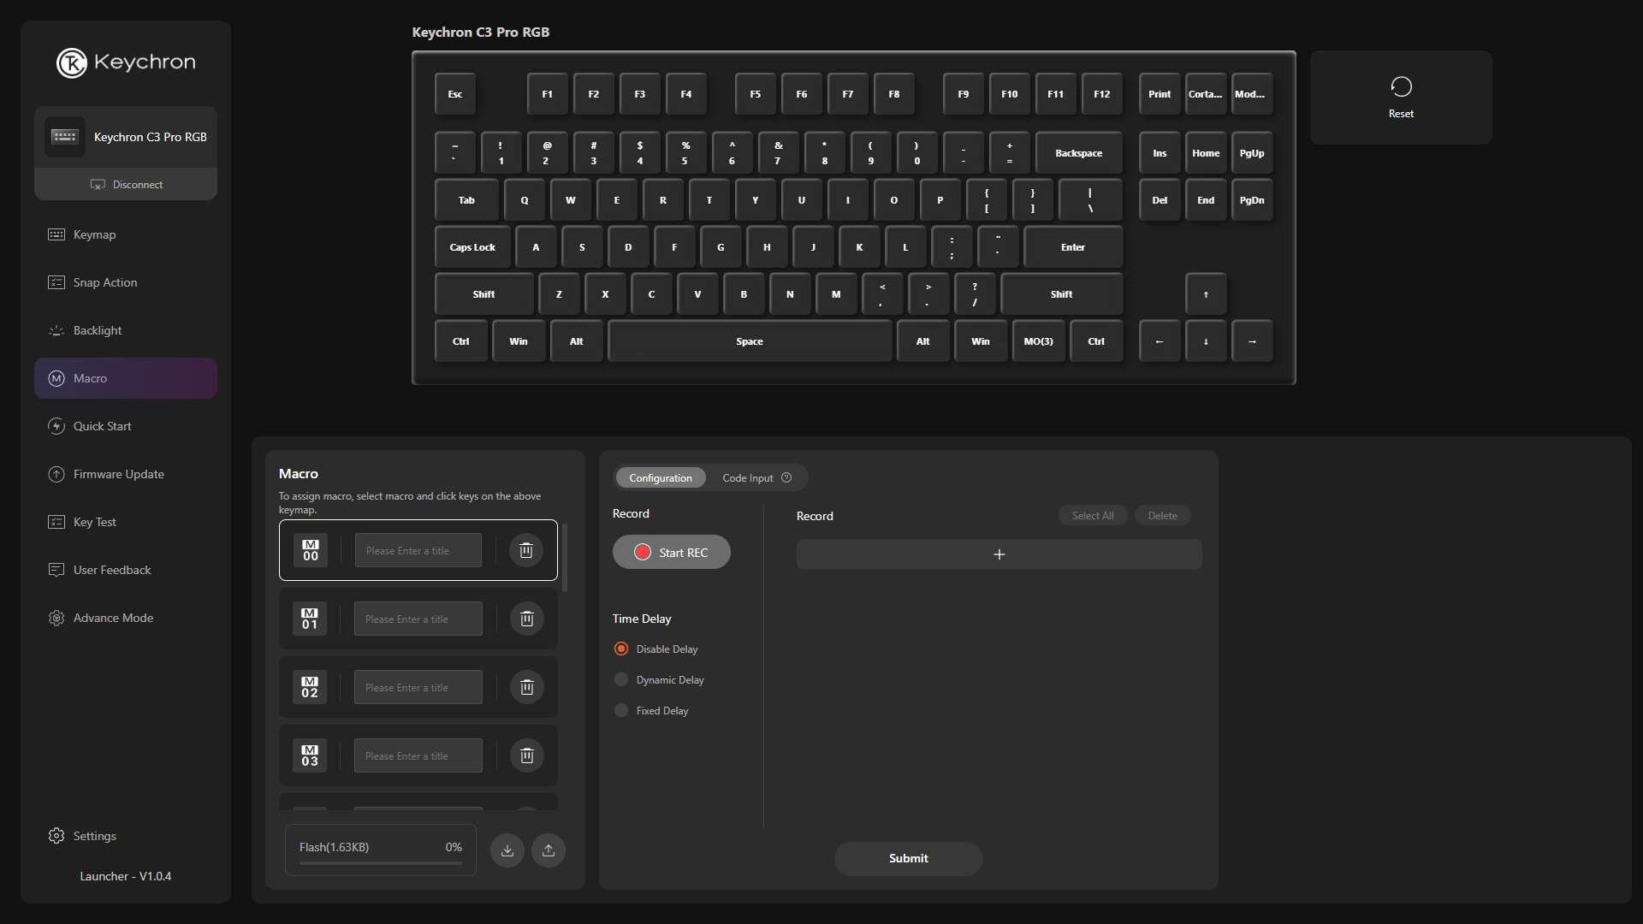This screenshot has height=924, width=1643.
Task: Click the Launcher - V1.0.4 version text
Action: point(126,876)
